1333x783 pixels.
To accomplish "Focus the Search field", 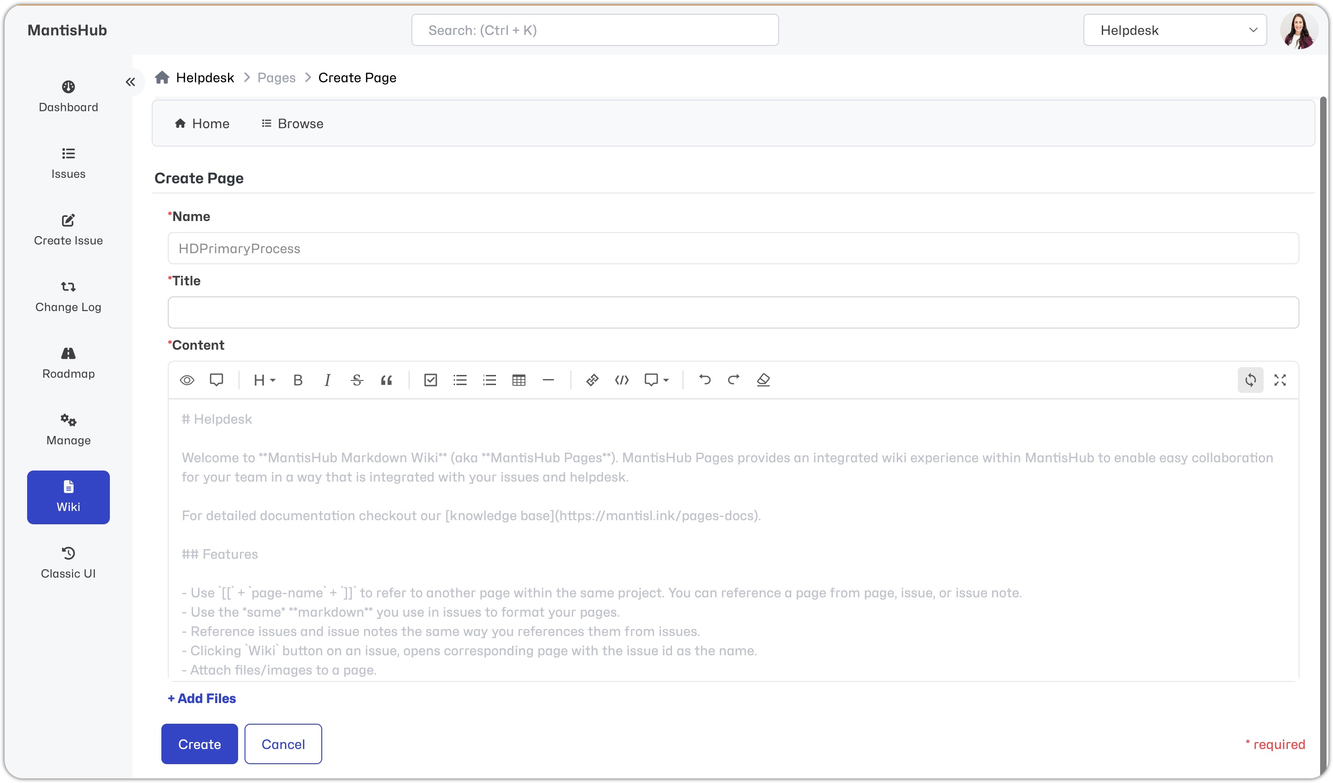I will coord(595,30).
